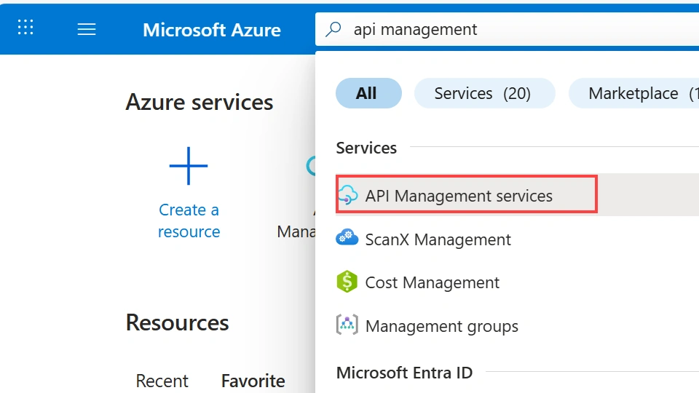Focus the 'api management' search box
This screenshot has width=699, height=393.
tap(508, 29)
